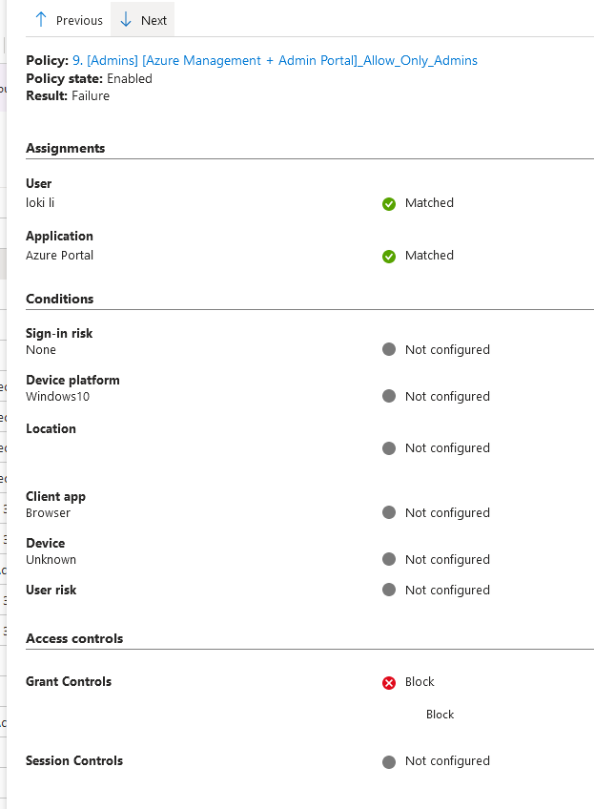
Task: Click gray status dot for Device
Action: pyautogui.click(x=389, y=559)
